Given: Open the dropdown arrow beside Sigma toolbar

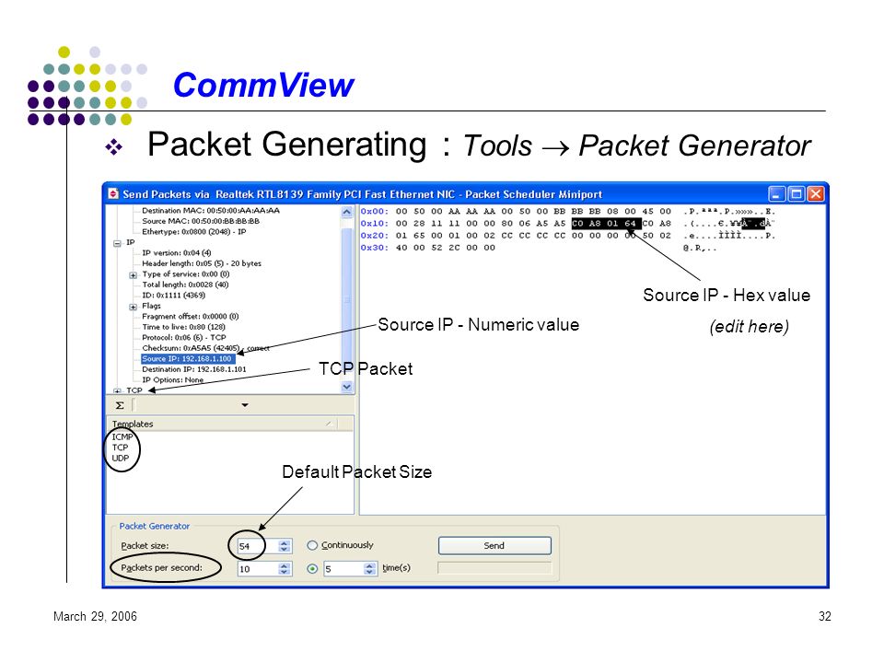Looking at the screenshot, I should 245,405.
